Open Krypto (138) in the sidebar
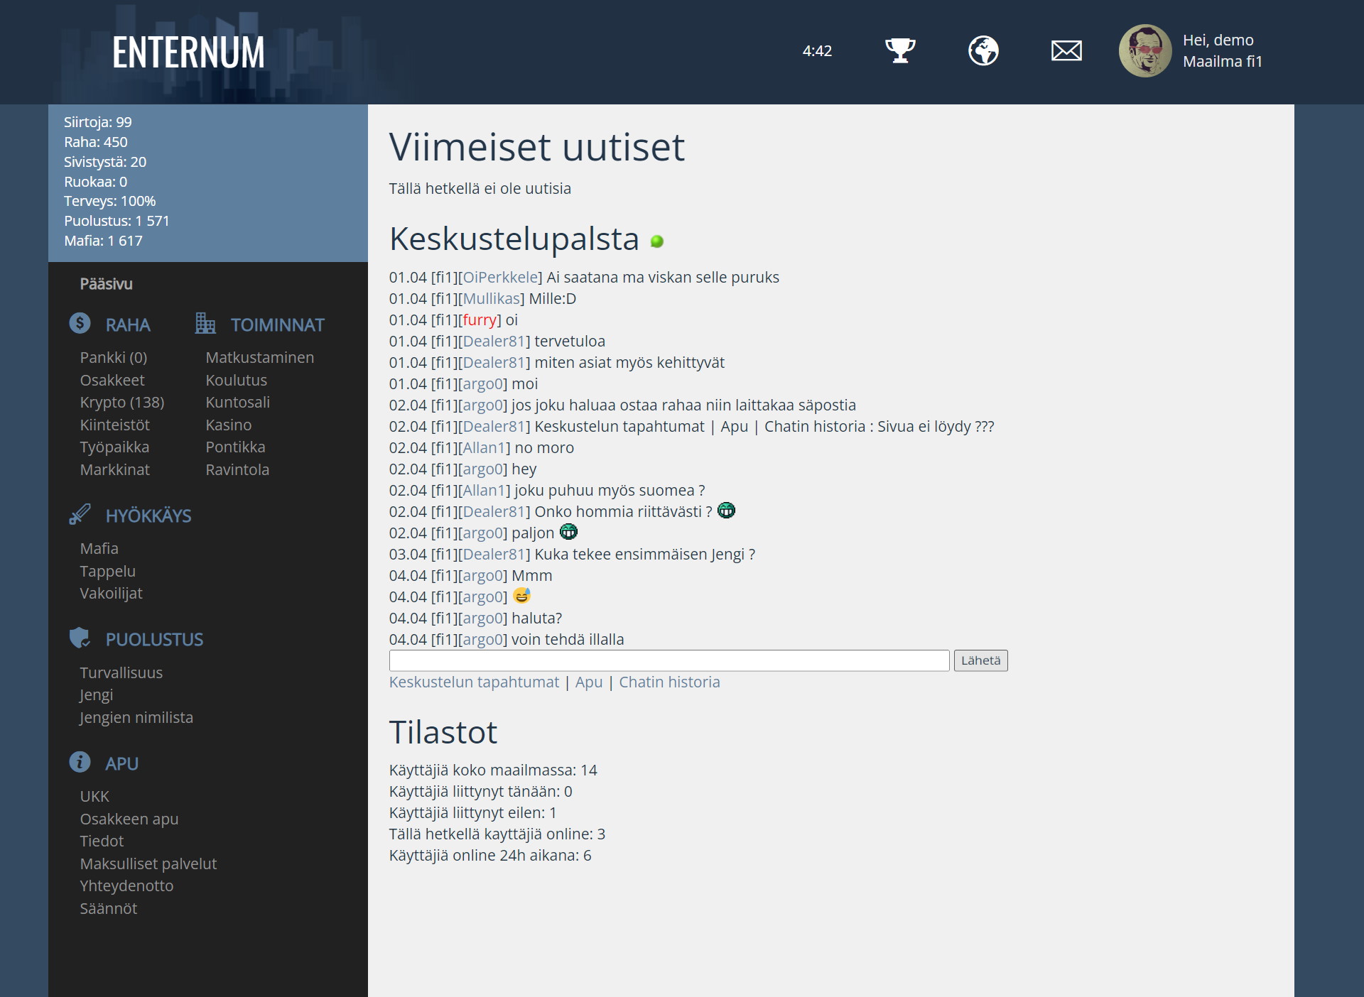The width and height of the screenshot is (1364, 997). (x=121, y=403)
